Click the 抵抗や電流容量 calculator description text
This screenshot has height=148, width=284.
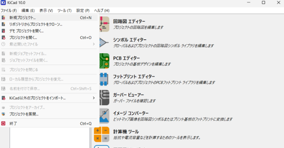[157, 138]
